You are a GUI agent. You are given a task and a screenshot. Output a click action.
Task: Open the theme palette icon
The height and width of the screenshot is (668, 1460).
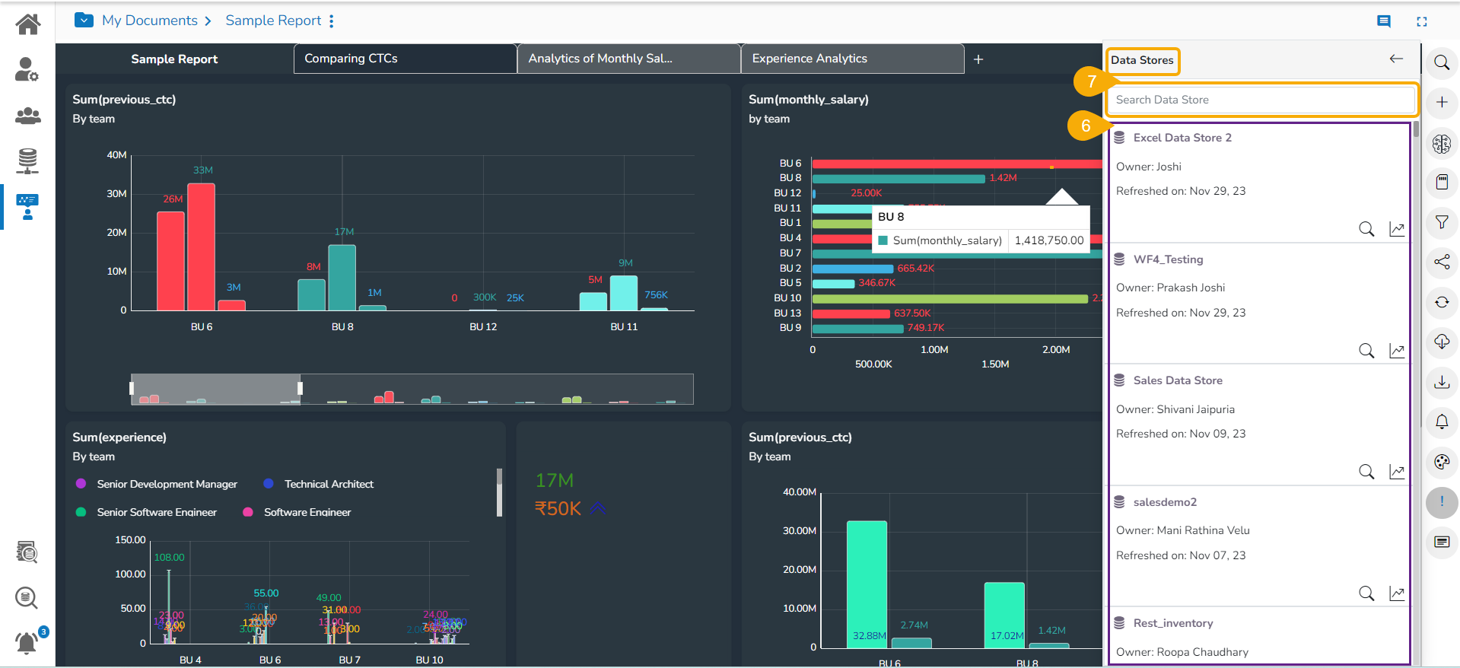click(x=1442, y=462)
